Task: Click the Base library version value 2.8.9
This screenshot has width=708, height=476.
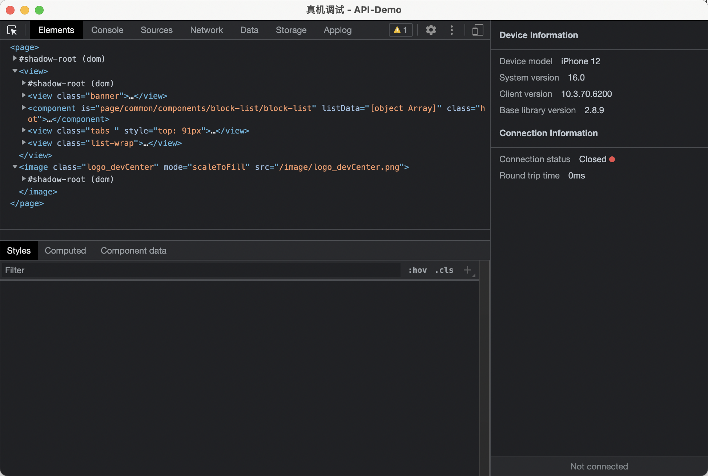Action: click(x=594, y=110)
